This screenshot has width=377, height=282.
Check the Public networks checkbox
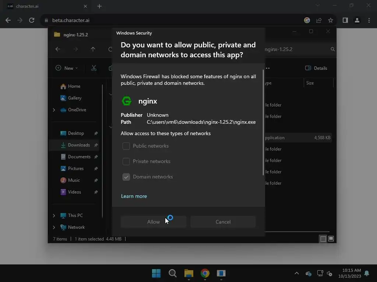[x=126, y=146]
